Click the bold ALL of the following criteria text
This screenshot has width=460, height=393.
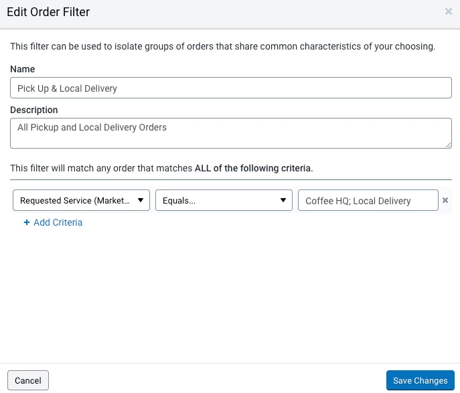click(x=254, y=168)
